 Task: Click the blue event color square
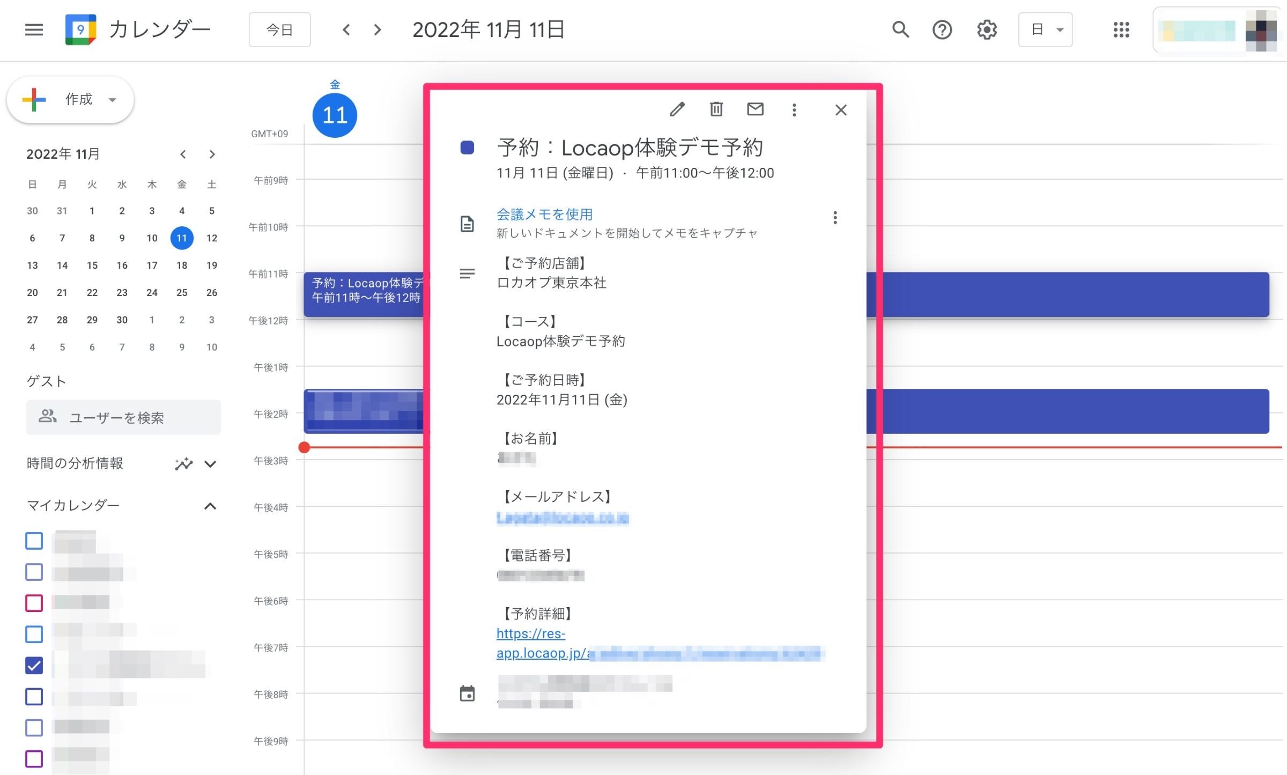[x=467, y=147]
